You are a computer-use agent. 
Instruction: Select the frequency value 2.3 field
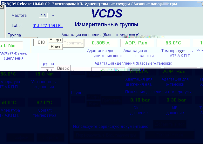coord(43,15)
